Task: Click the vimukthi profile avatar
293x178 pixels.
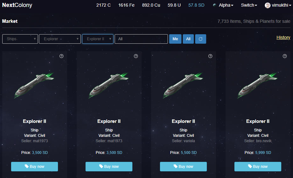Action: click(x=267, y=5)
